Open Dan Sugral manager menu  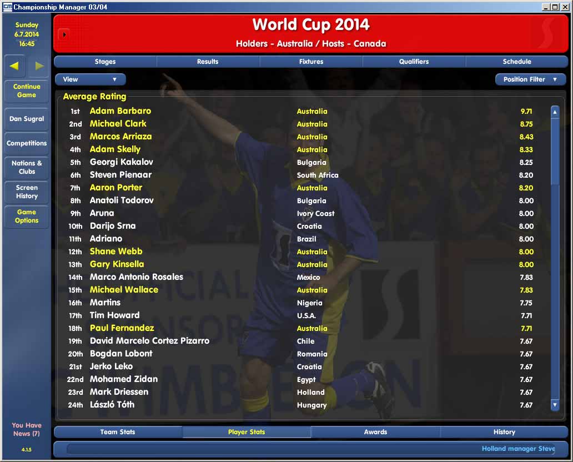pos(27,119)
